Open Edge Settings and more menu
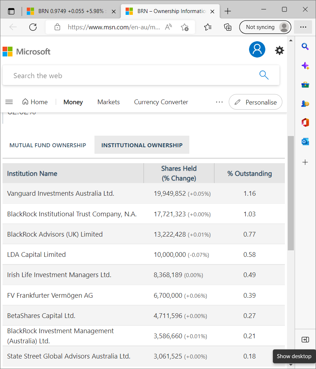Image resolution: width=316 pixels, height=369 pixels. coord(303,27)
